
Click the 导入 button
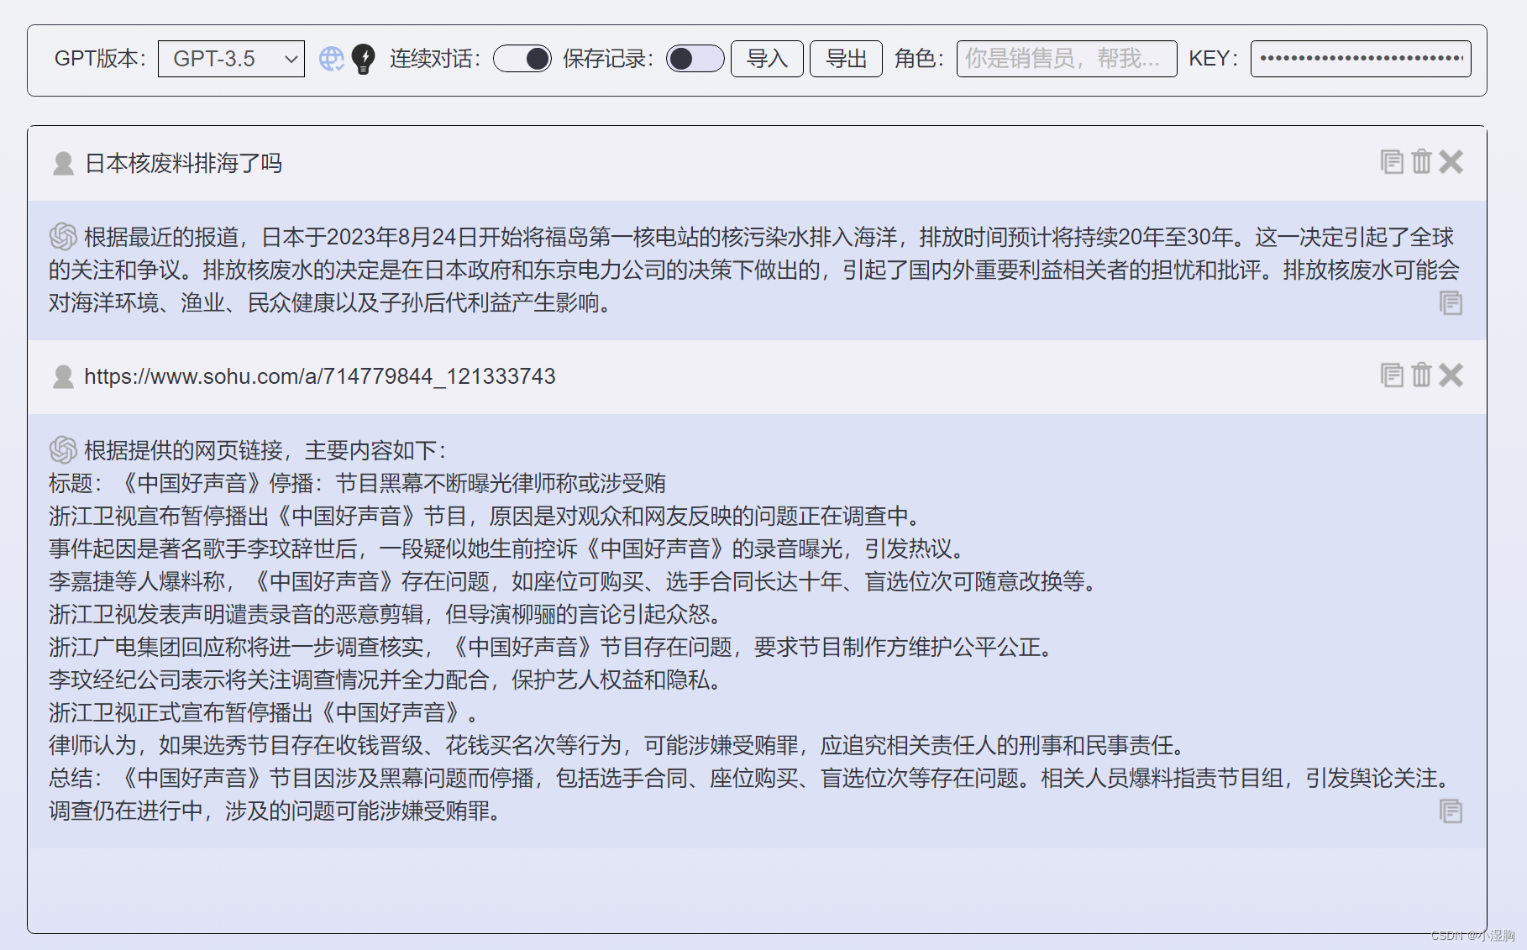click(767, 59)
